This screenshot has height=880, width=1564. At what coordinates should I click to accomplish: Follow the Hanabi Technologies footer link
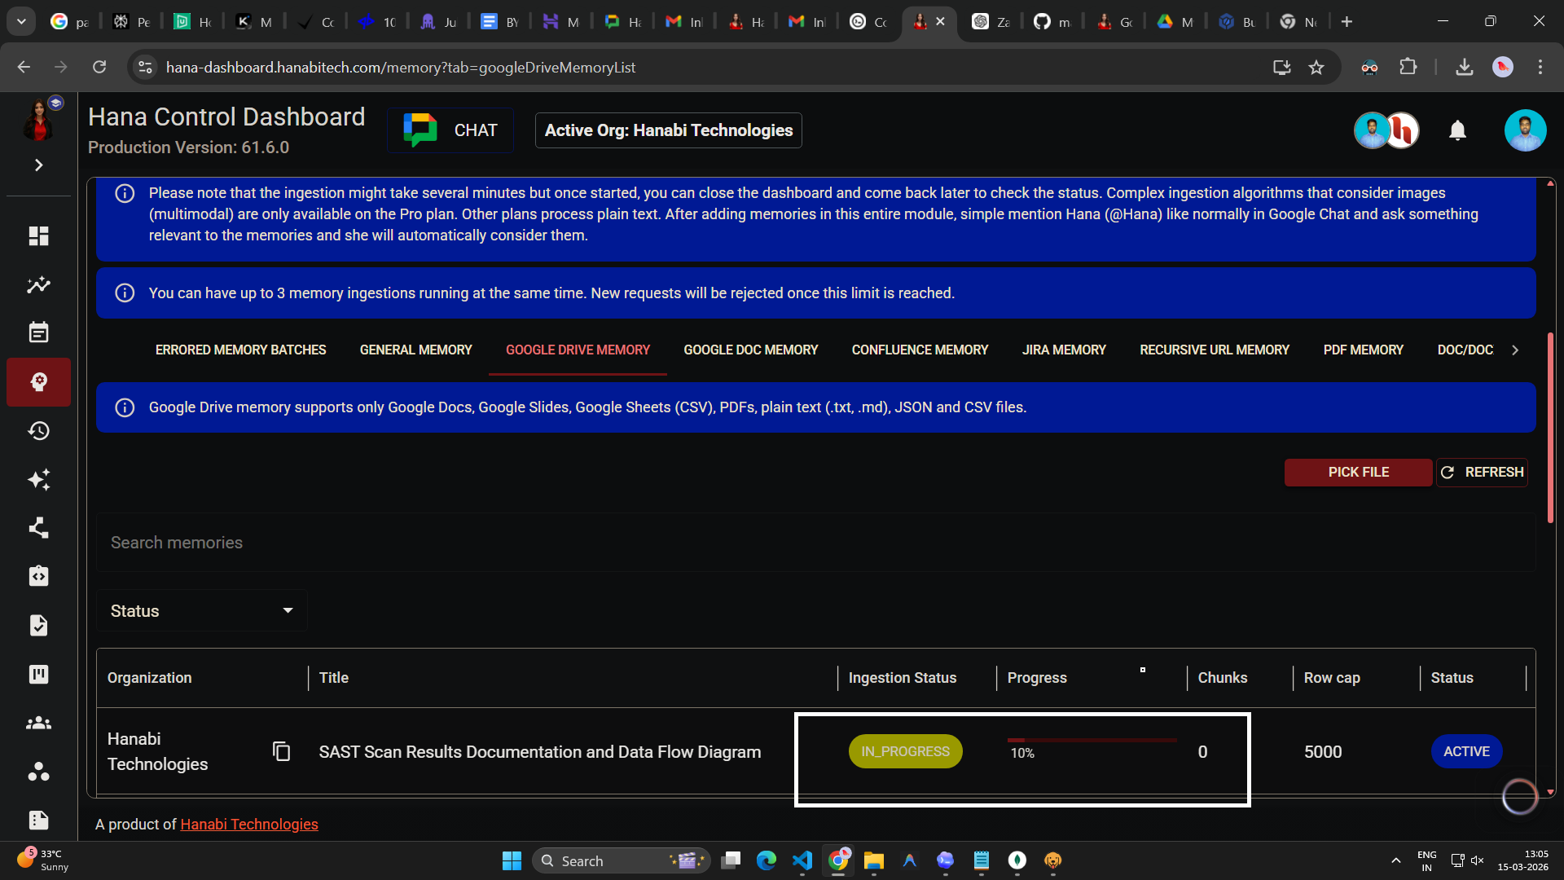coord(249,825)
